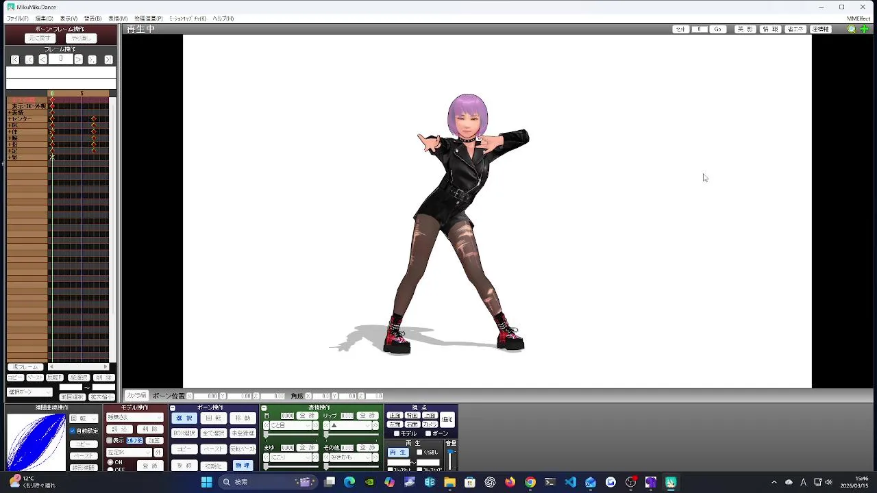Screen dimensions: 877x493
Task: Previous eye morph arrow in 目 row
Action: pyautogui.click(x=267, y=425)
